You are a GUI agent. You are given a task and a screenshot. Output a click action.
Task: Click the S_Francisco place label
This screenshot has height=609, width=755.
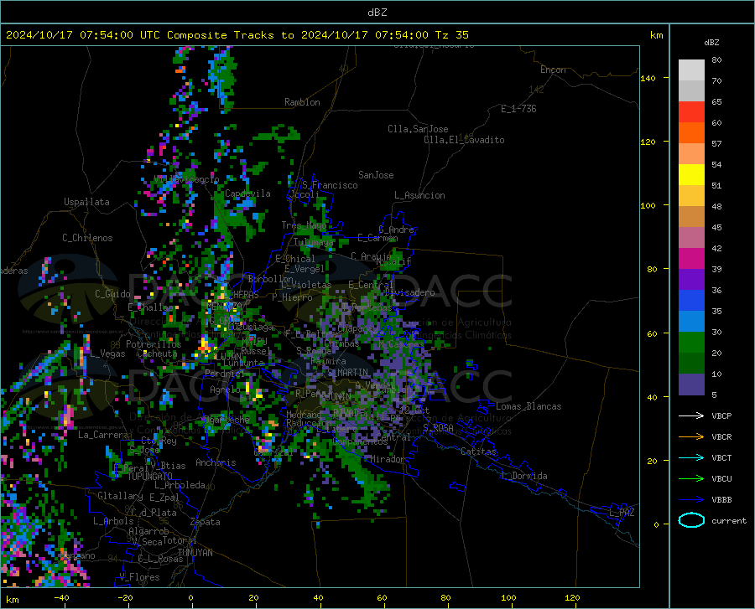point(330,185)
